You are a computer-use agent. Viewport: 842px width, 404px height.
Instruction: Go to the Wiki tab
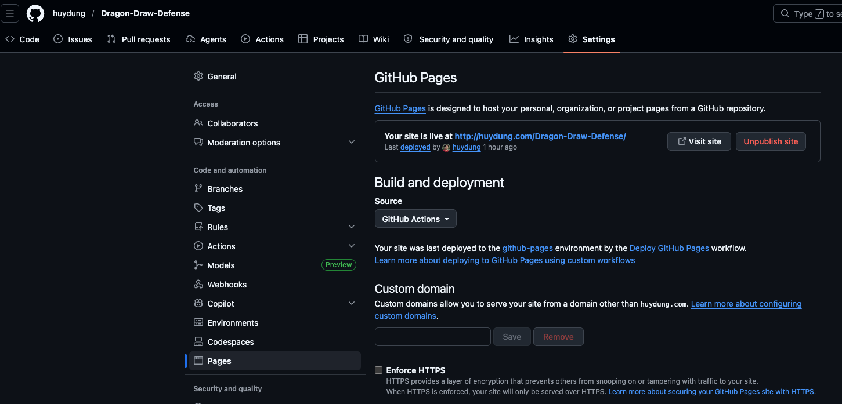[x=374, y=39]
